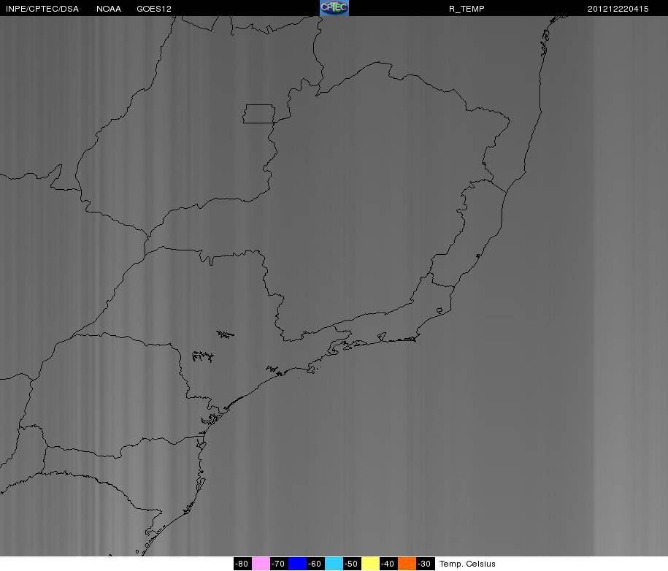Click the CPTEC logo icon
The image size is (668, 571).
pos(334,8)
